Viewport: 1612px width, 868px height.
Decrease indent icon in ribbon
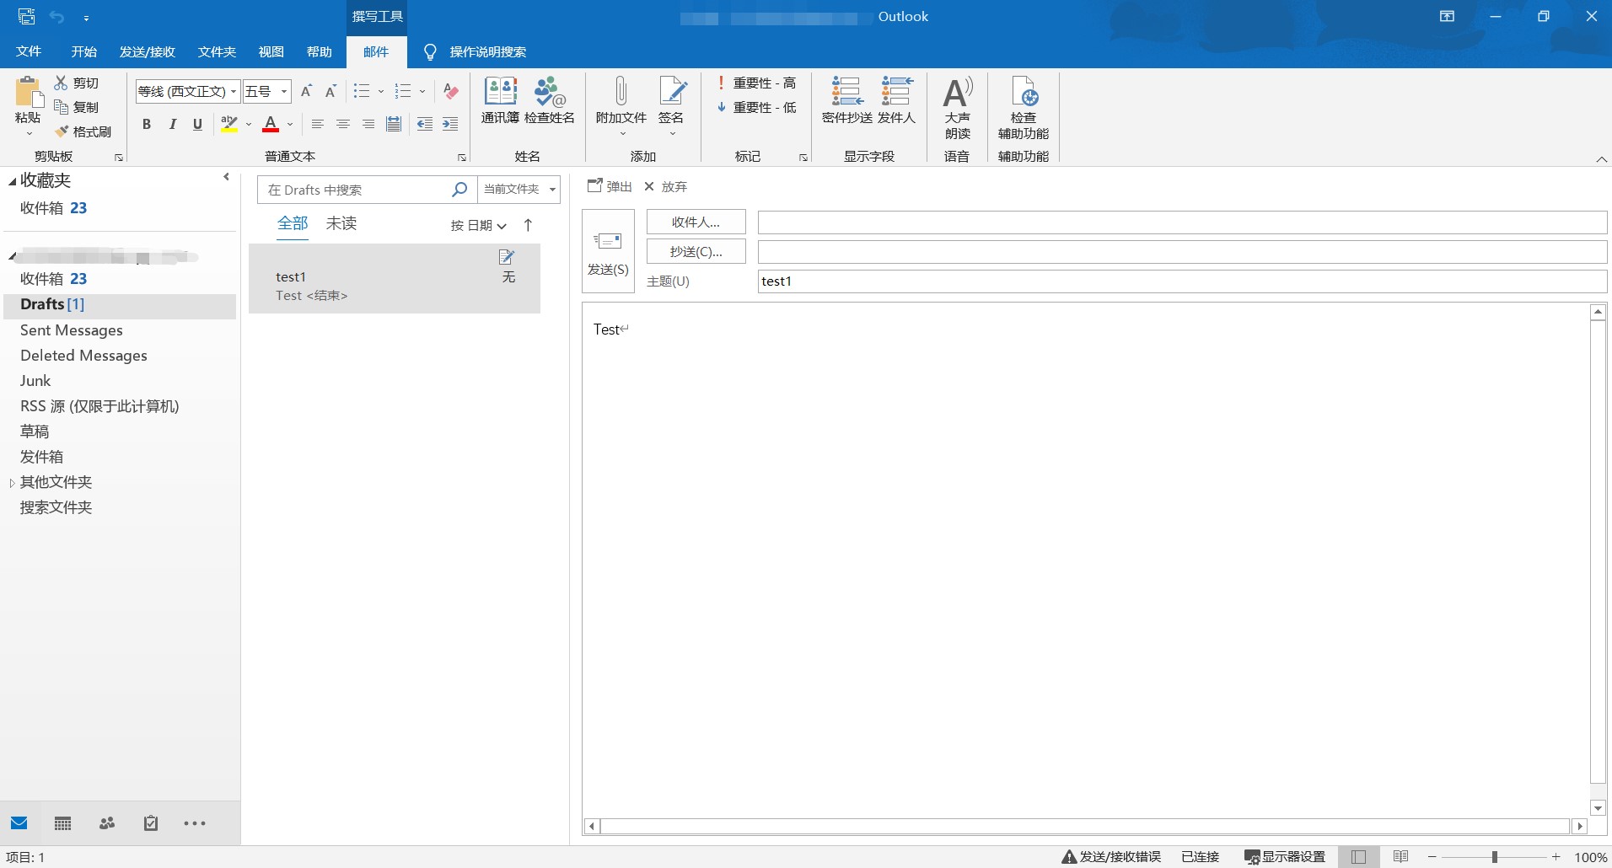pyautogui.click(x=425, y=124)
